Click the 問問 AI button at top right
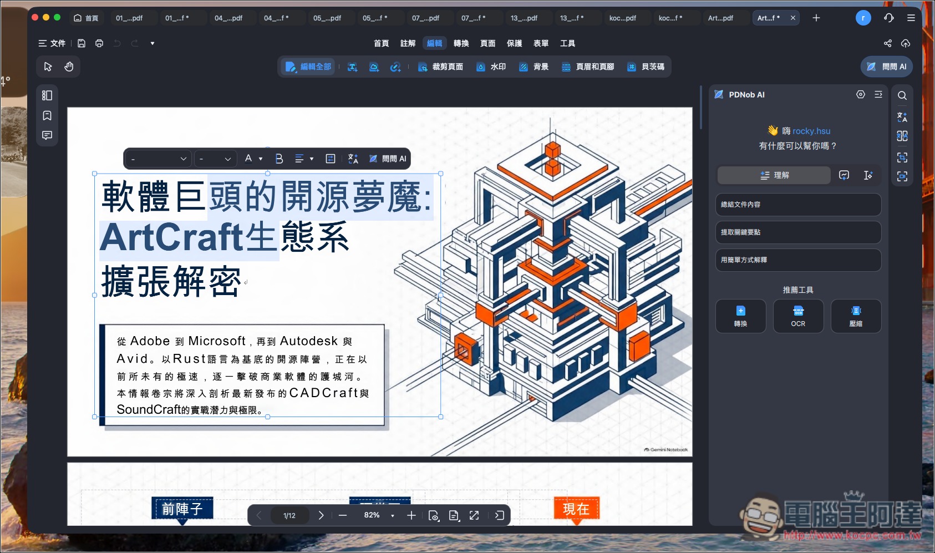The image size is (935, 553). [886, 67]
